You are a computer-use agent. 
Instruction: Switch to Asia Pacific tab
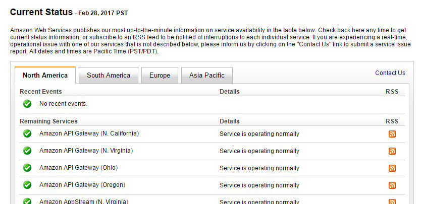pyautogui.click(x=206, y=76)
